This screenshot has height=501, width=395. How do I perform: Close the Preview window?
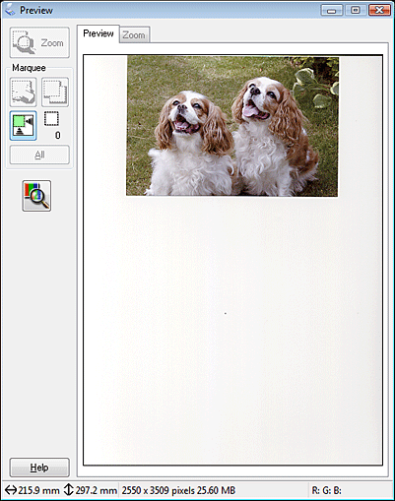[379, 10]
